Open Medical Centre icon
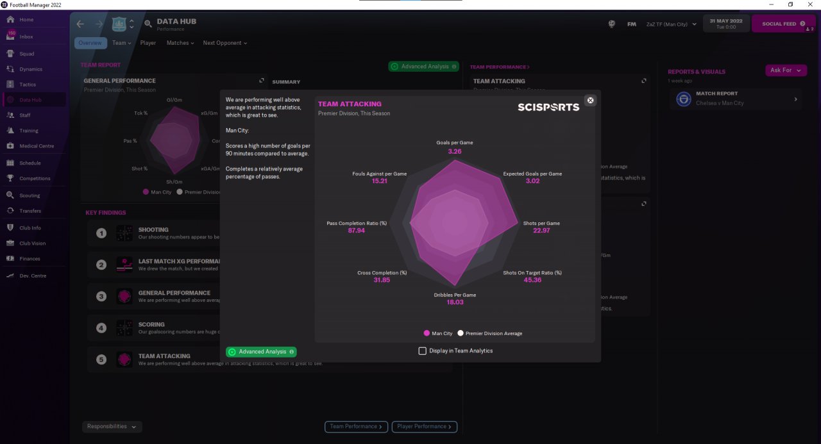Screen dimensions: 821x444 pyautogui.click(x=10, y=146)
